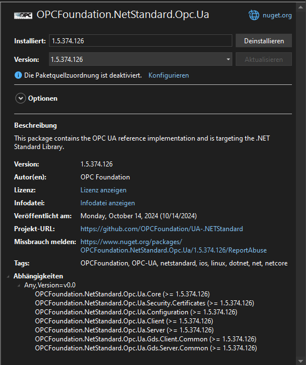
Task: Open the ReportAbuse nuget.org link
Action: [173, 246]
